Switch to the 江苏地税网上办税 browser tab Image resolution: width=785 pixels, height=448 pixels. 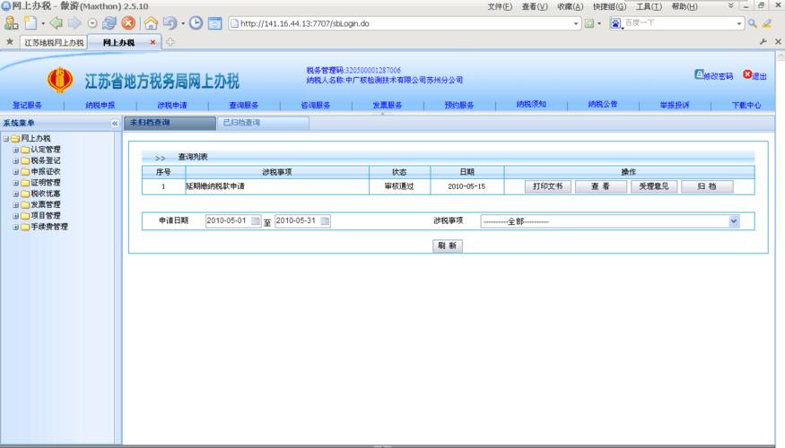[x=54, y=42]
